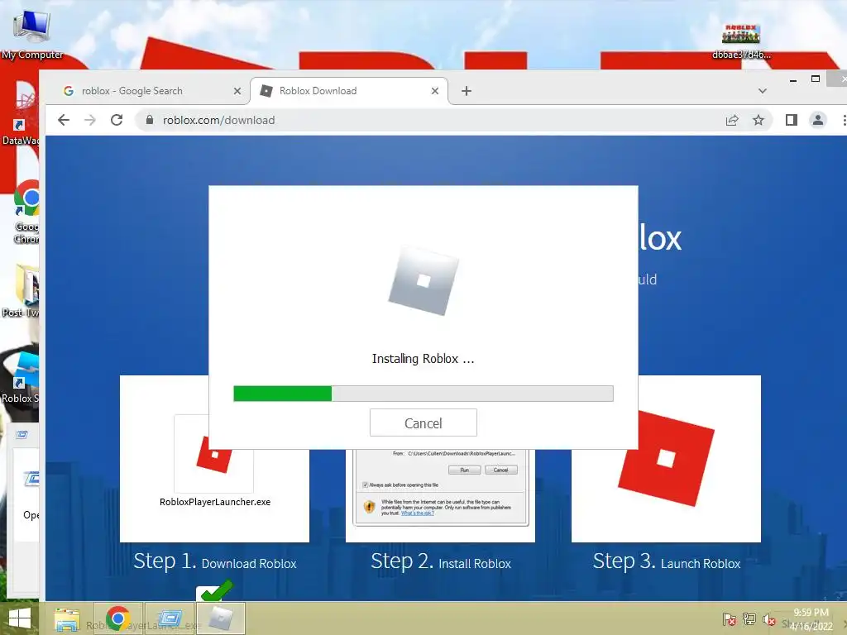
Task: Click the Step 1. Download Roblox text
Action: (215, 561)
